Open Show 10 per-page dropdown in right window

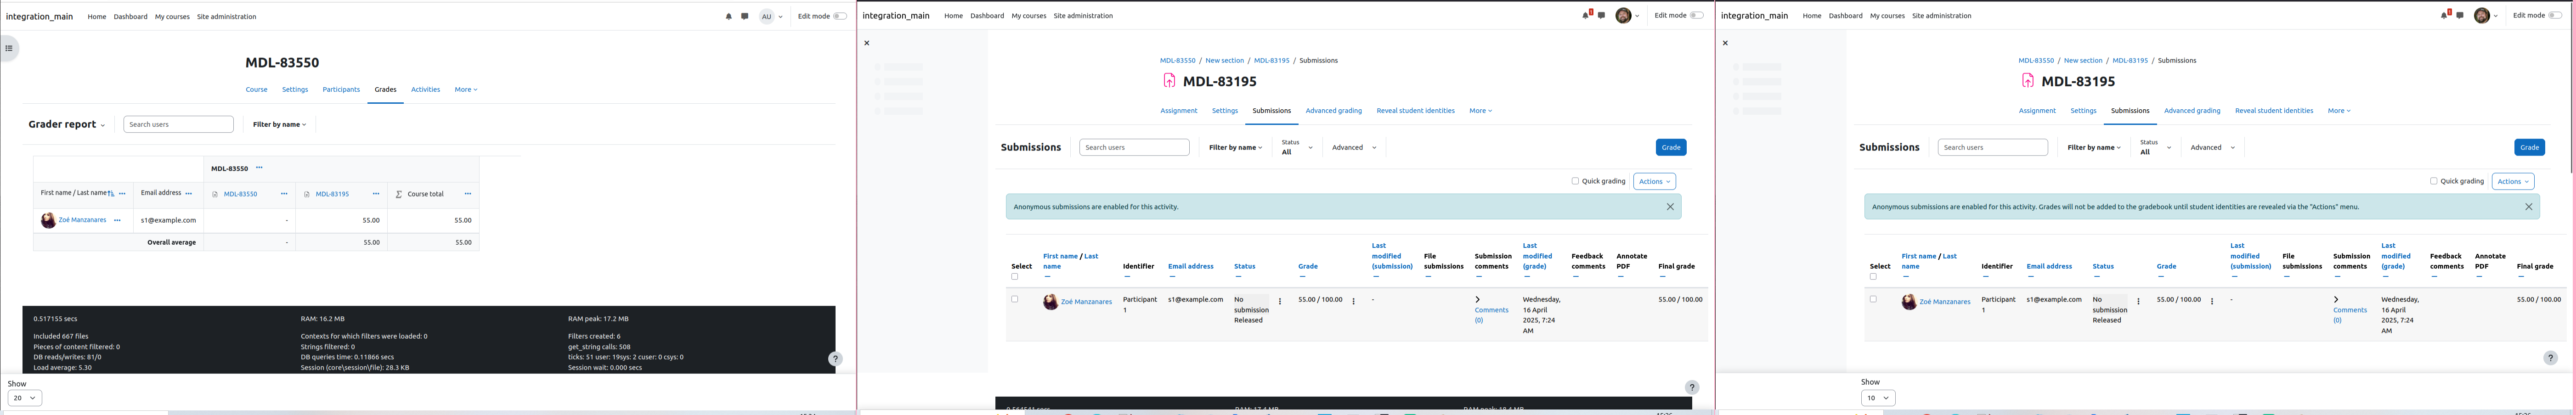1878,398
